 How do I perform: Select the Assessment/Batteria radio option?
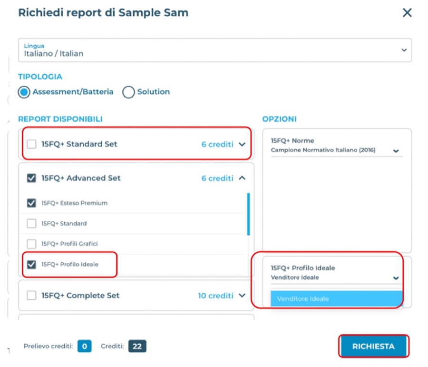(24, 92)
